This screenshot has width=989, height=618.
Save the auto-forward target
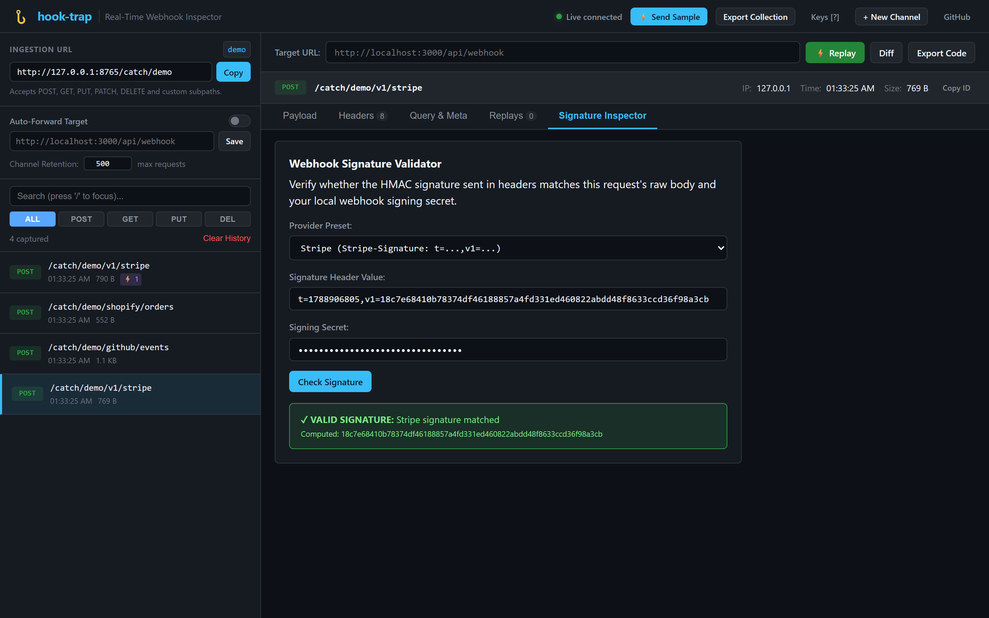[x=234, y=141]
